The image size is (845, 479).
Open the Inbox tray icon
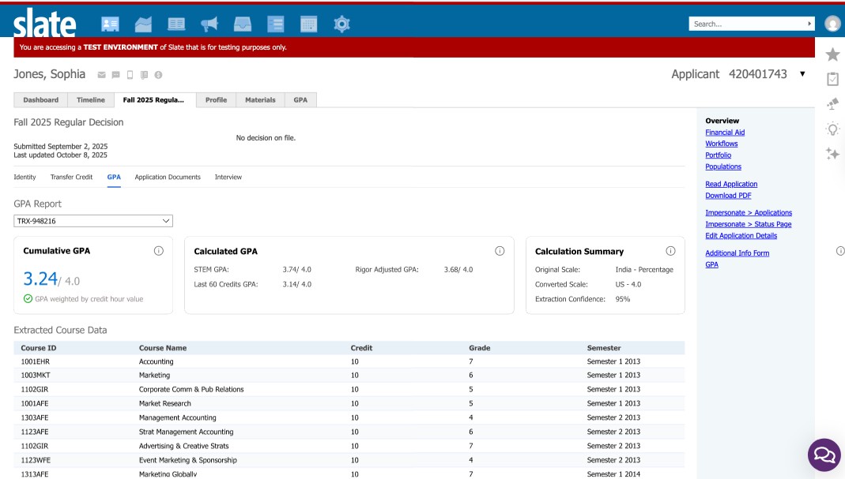(242, 24)
